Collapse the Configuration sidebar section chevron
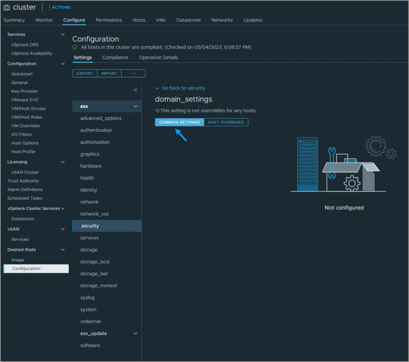Screen dimensions: 409x362 (63, 64)
